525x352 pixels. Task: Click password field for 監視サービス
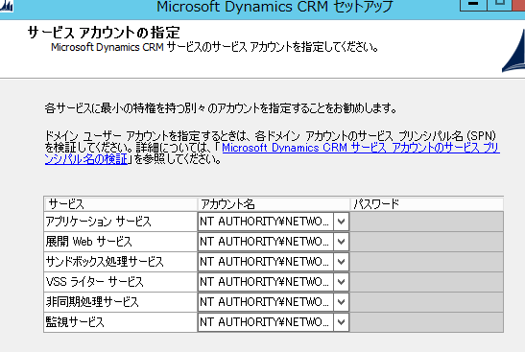click(426, 322)
